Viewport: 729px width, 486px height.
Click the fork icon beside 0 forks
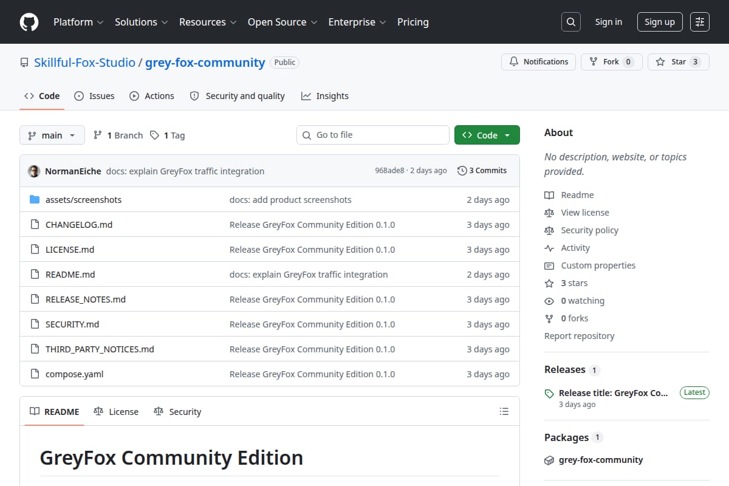point(549,318)
